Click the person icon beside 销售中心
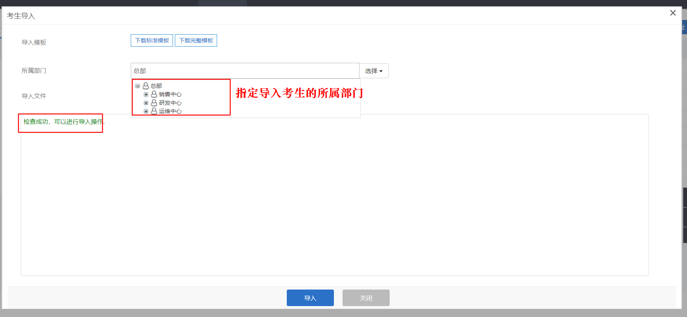 coord(154,94)
